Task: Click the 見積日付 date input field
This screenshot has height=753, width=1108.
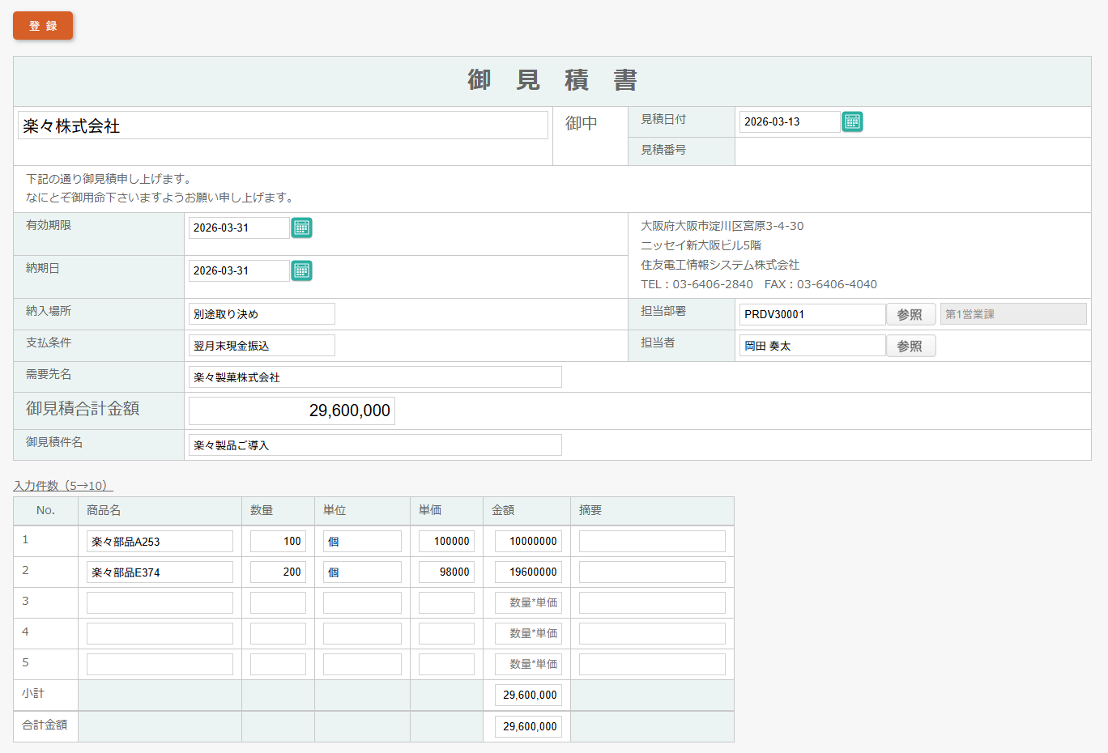Action: coord(789,121)
